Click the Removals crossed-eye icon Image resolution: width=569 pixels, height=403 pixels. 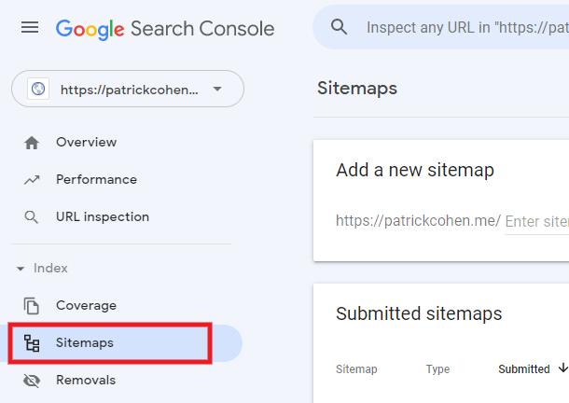coord(32,381)
